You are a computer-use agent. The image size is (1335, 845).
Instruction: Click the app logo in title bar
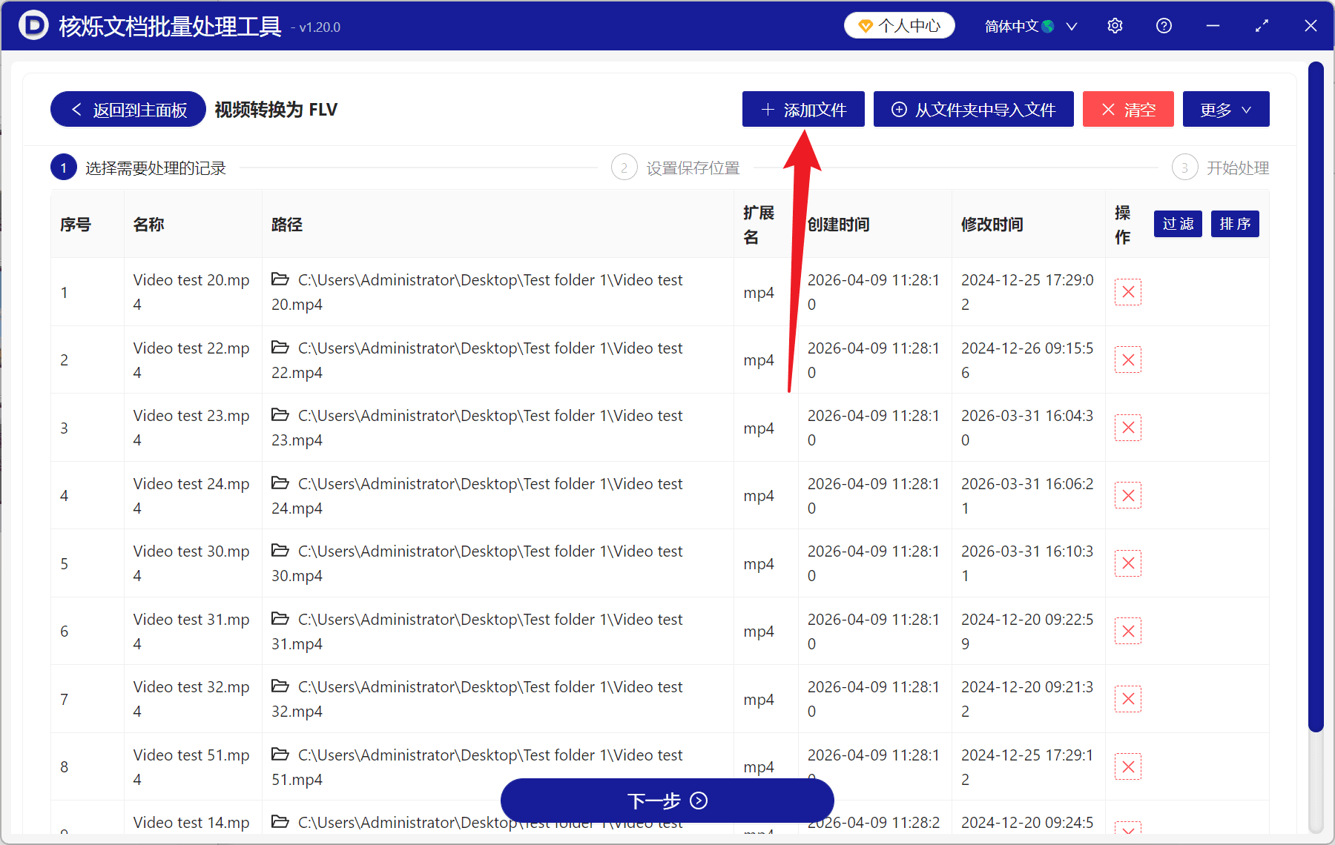[33, 26]
